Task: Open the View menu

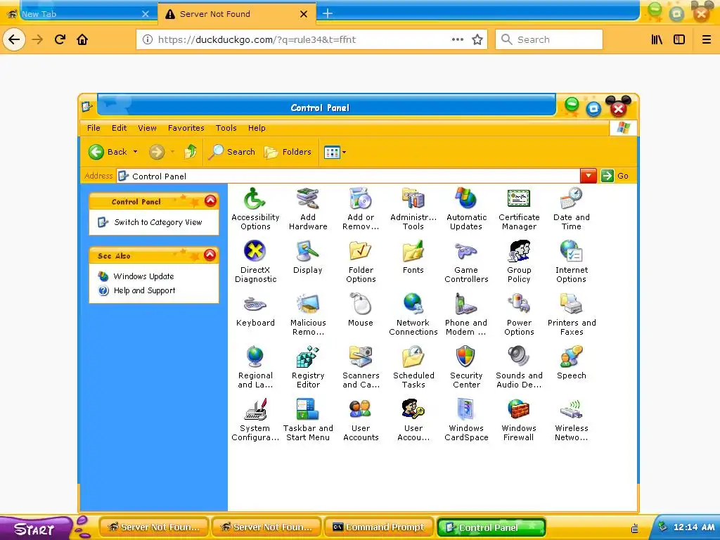Action: point(147,128)
